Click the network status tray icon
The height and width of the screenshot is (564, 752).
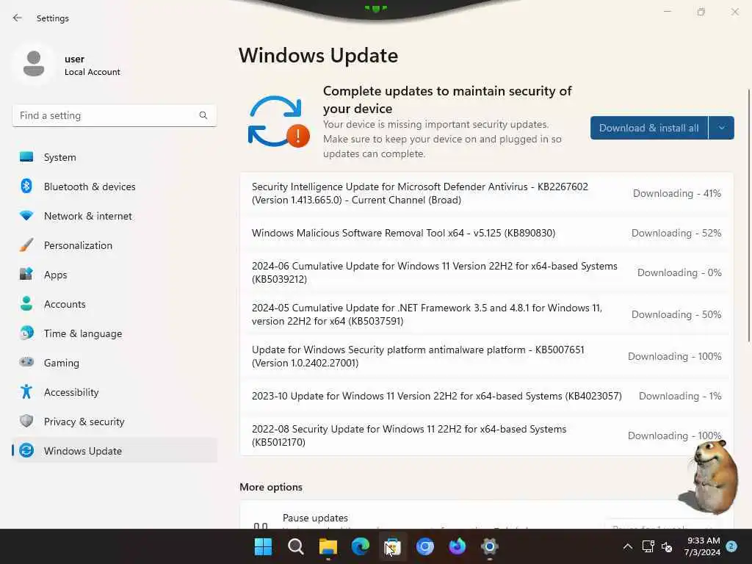point(648,546)
